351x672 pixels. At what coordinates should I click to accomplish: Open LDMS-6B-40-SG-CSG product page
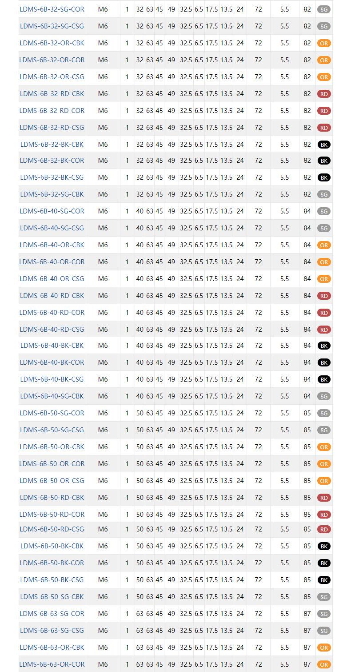[x=52, y=228]
